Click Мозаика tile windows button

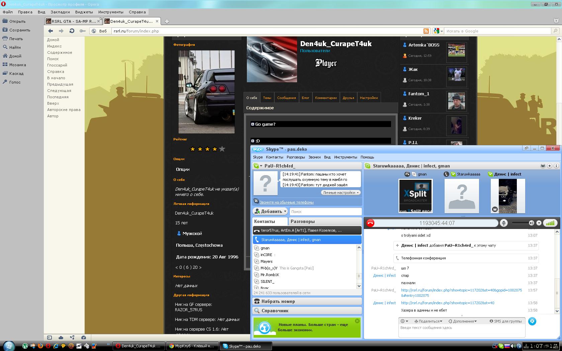pyautogui.click(x=14, y=65)
